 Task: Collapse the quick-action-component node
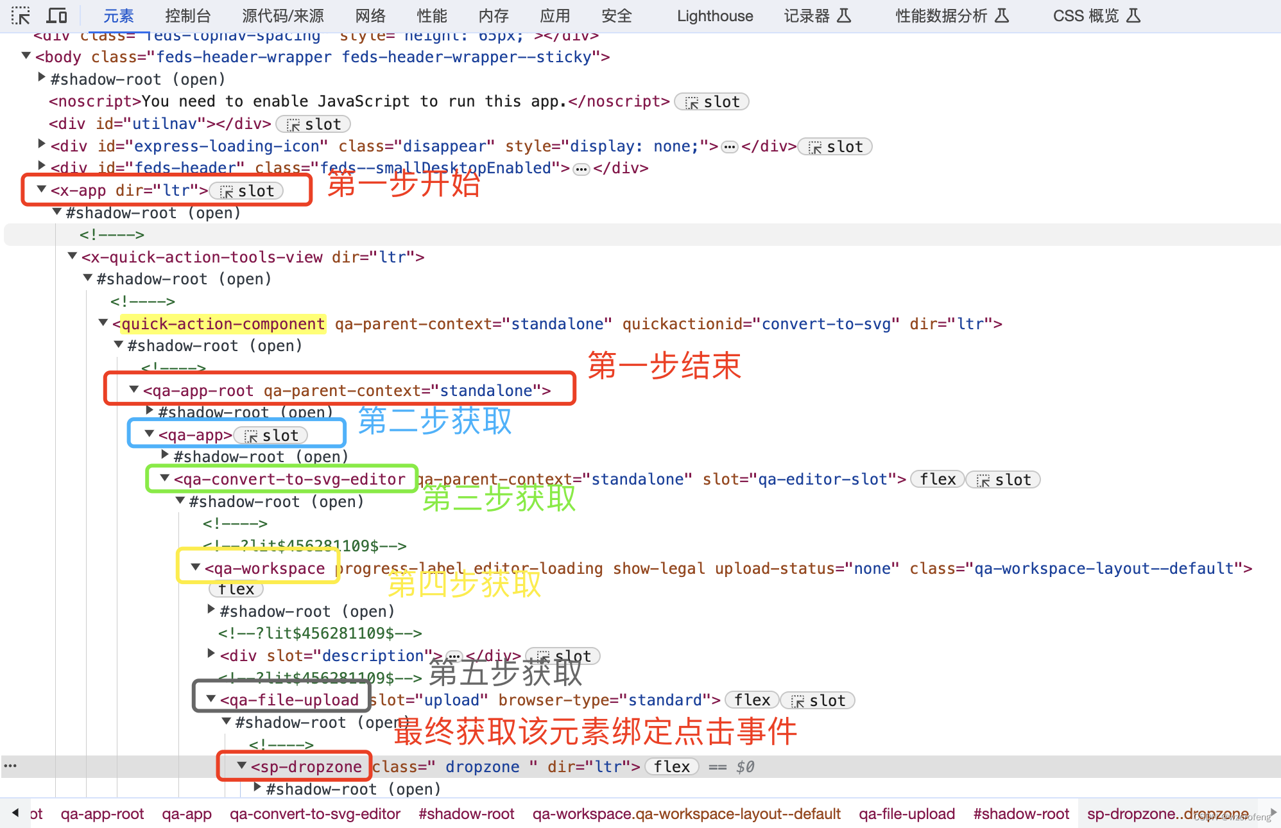coord(103,323)
